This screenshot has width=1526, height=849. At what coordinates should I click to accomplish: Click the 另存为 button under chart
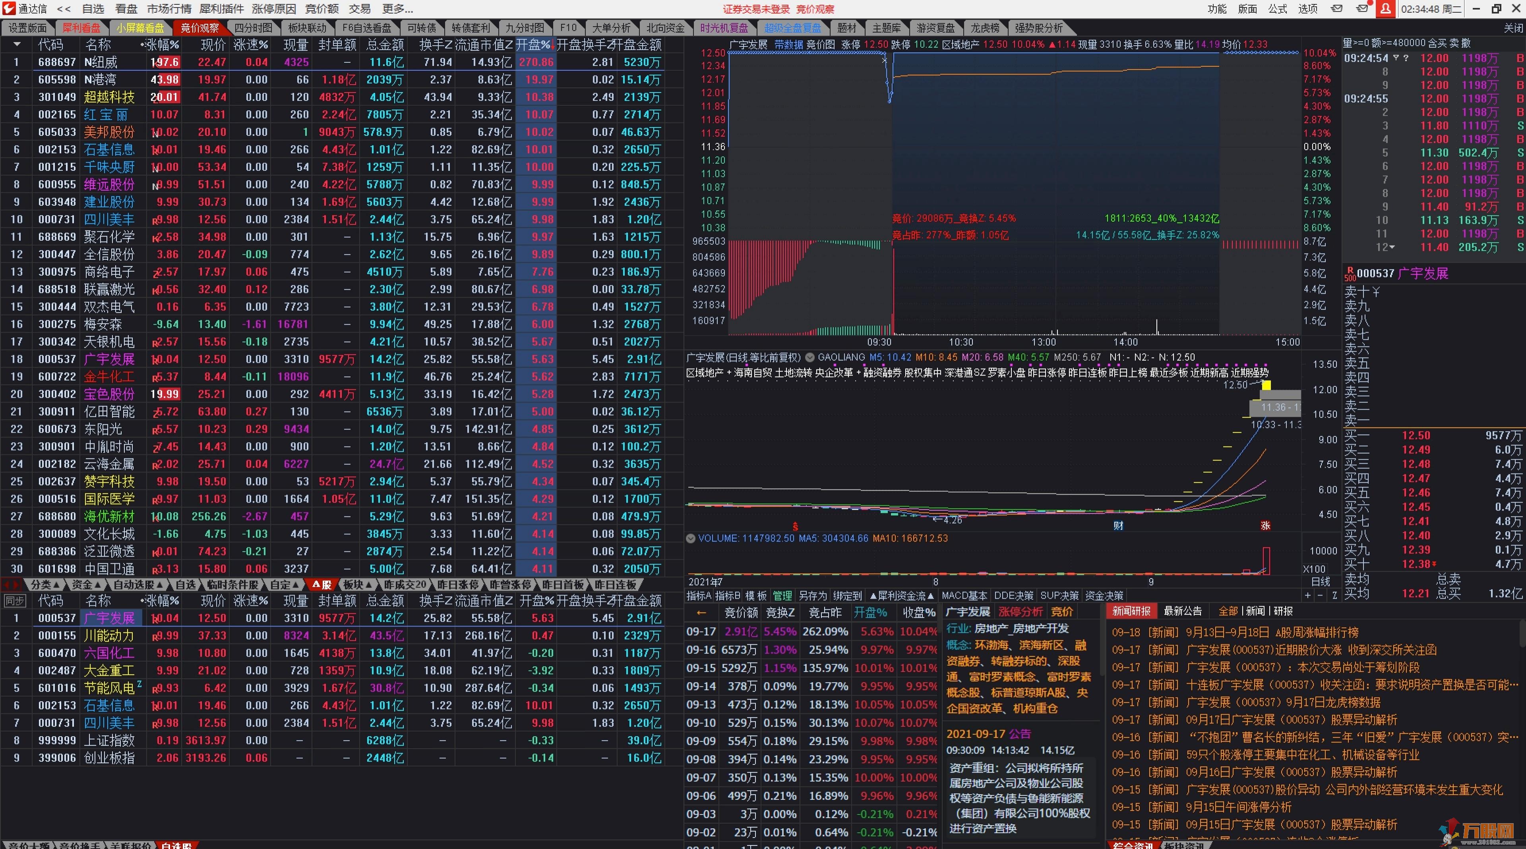pos(812,596)
